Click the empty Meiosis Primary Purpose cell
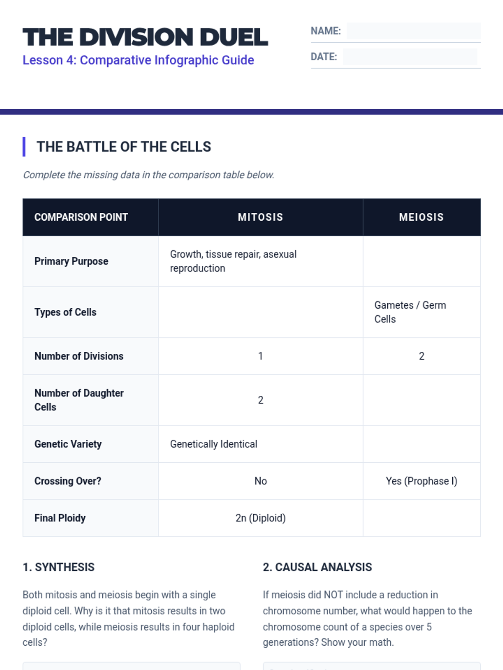Viewport: 503px width, 670px height. pyautogui.click(x=421, y=261)
